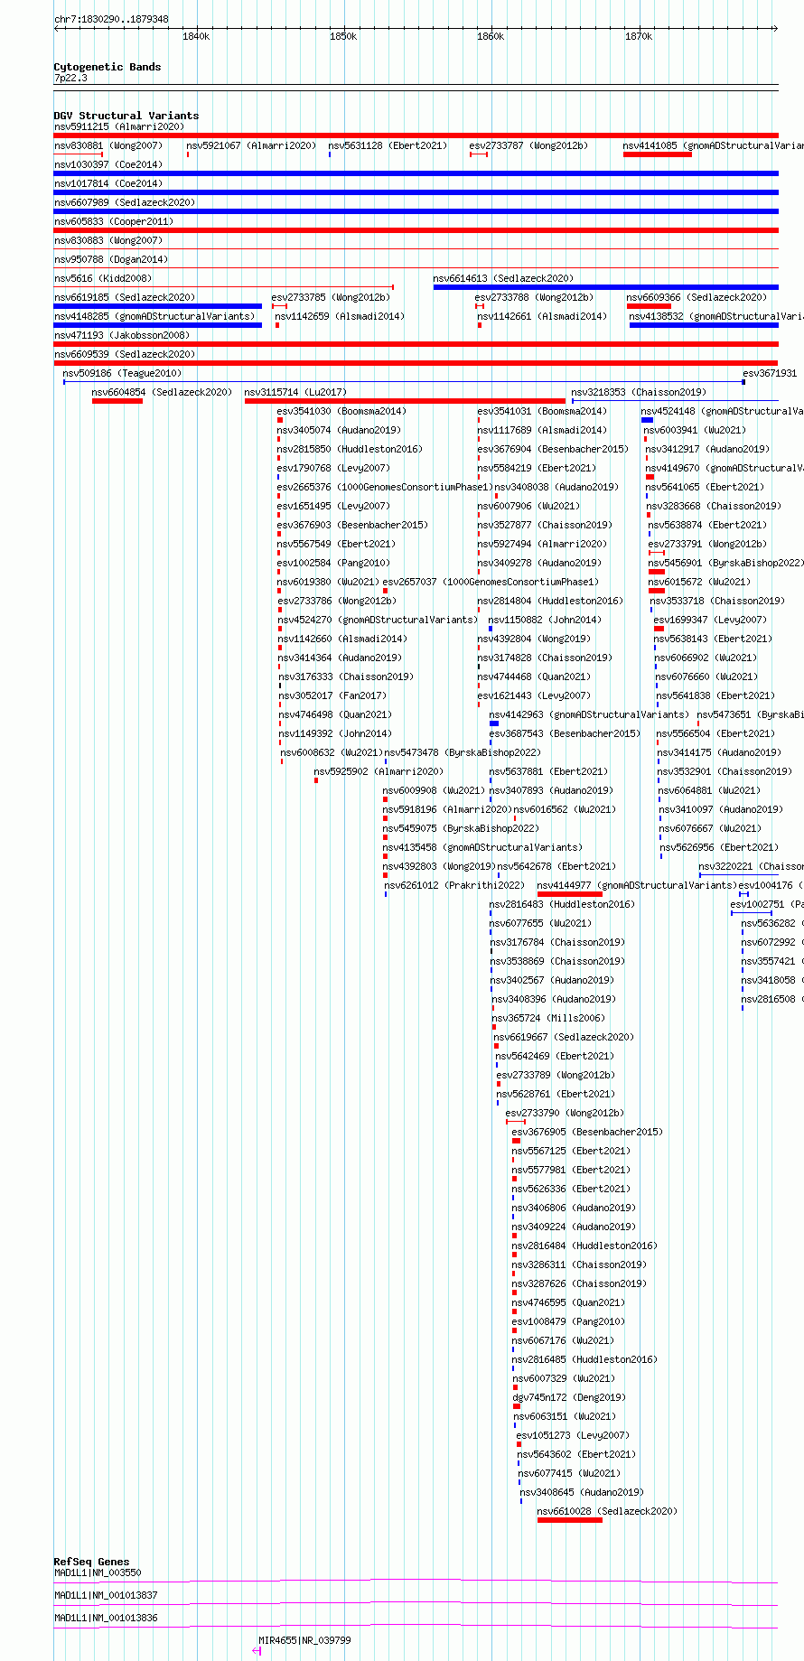Select the nsv509186 (Teague2010) label
Screen dimensions: 804x1661
click(x=122, y=373)
